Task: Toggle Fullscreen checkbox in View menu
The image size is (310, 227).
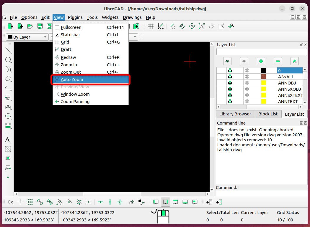Action: (57, 27)
